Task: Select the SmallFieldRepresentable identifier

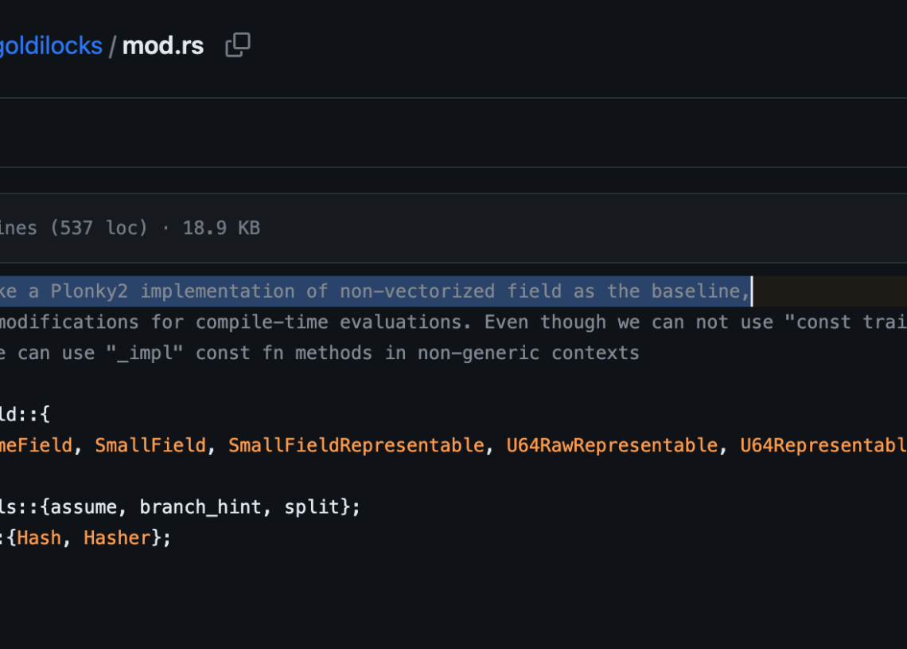Action: pos(356,445)
